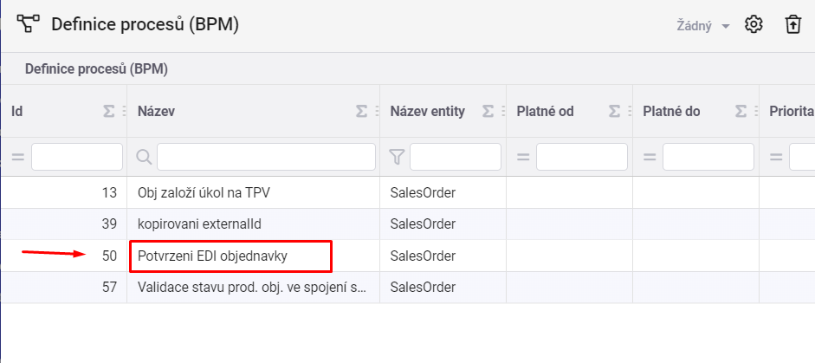The height and width of the screenshot is (363, 815).
Task: Open the Žádný dropdown
Action: (703, 25)
